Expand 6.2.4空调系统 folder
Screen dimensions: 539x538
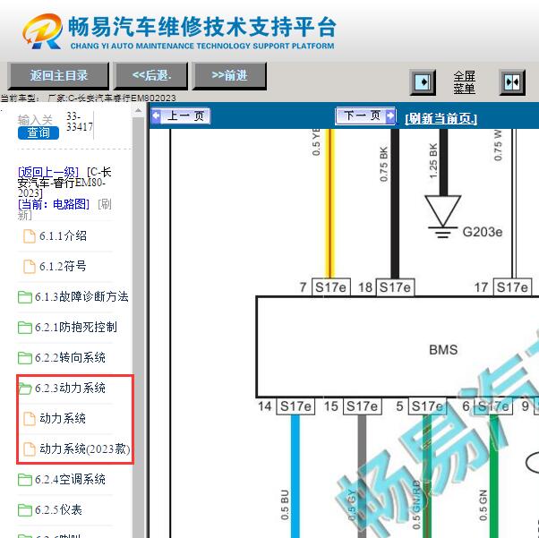pyautogui.click(x=70, y=479)
